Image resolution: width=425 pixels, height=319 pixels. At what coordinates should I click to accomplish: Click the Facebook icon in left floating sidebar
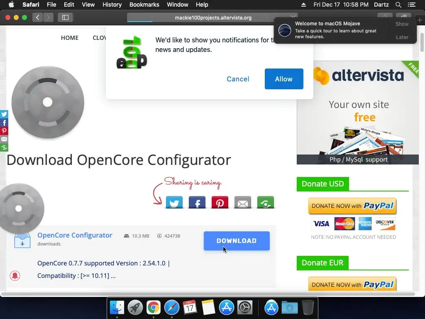tap(4, 123)
